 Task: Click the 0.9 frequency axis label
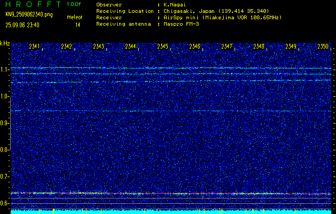pyautogui.click(x=4, y=123)
